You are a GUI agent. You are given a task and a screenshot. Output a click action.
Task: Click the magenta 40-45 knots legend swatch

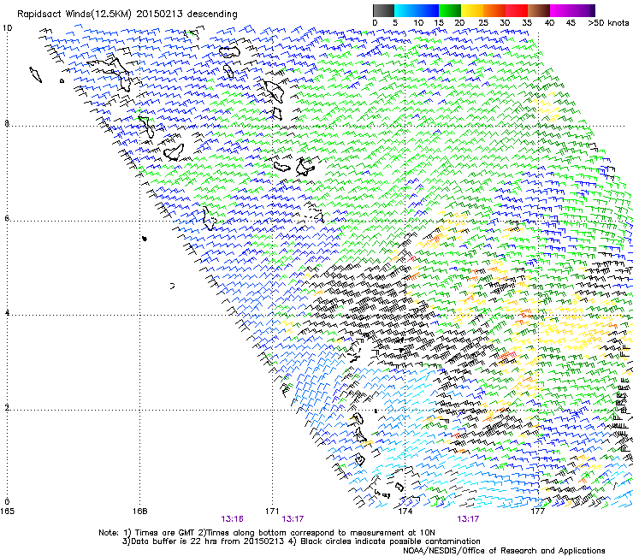(561, 10)
